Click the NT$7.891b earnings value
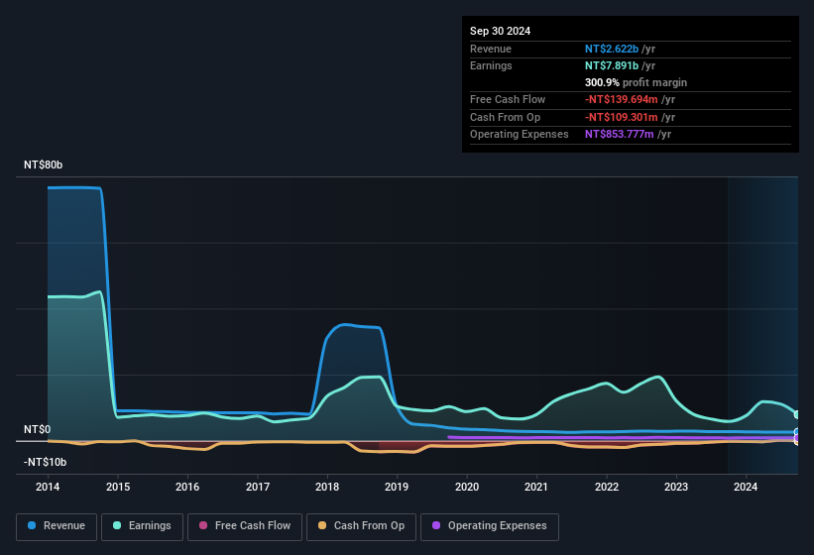 point(612,65)
